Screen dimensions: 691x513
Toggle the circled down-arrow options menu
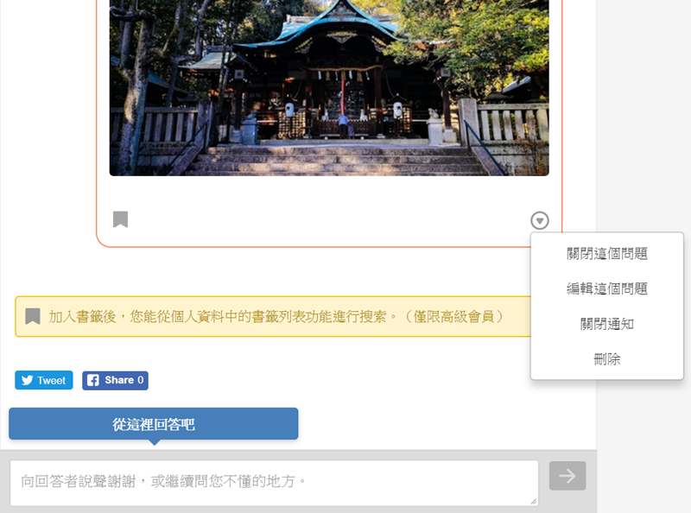coord(539,220)
